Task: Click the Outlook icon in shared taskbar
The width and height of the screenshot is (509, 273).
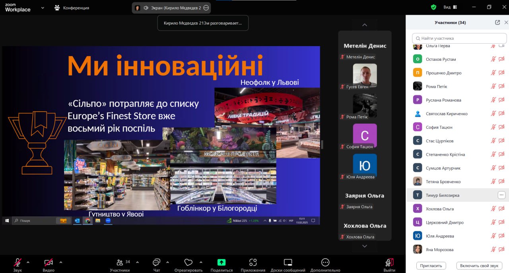Action: [77, 221]
